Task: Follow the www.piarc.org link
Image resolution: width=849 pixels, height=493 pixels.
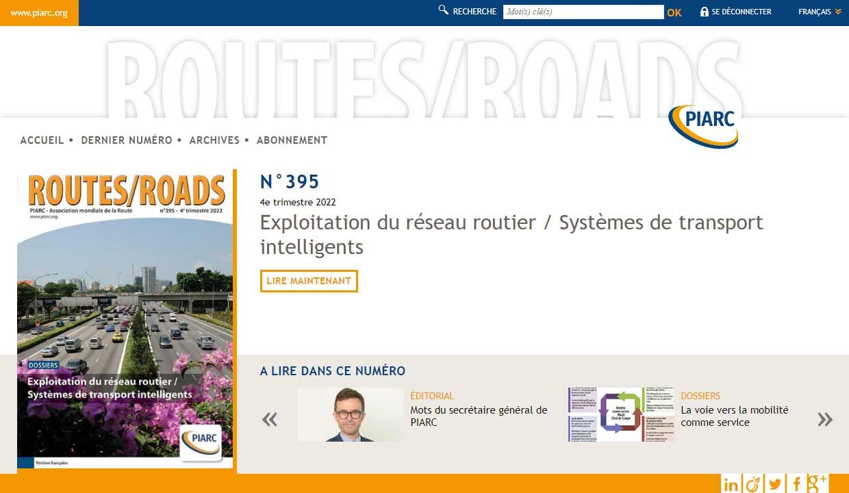Action: click(39, 13)
